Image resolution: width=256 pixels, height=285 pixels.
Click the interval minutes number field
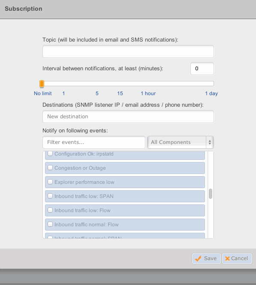pos(202,69)
